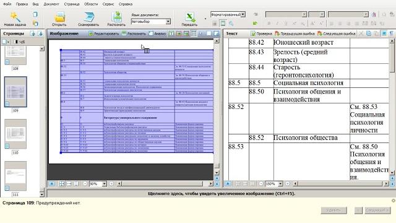Zoom out text panel with minus button
Image resolution: width=396 pixels, height=223 pixels.
tap(261, 184)
